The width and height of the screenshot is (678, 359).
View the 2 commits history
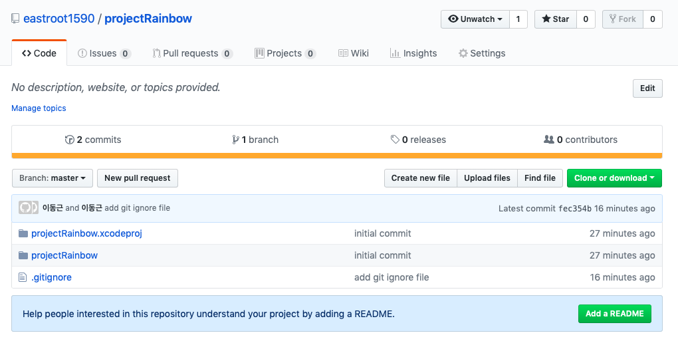pos(93,140)
